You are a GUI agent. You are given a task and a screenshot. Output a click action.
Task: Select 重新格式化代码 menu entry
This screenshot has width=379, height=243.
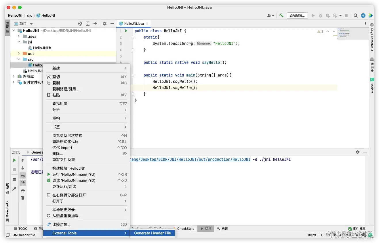[87, 141]
